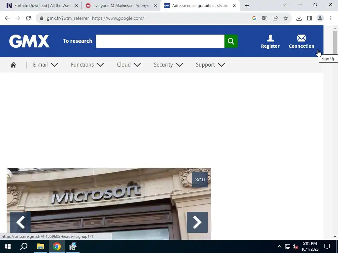Click the green search magnifier button
The image size is (338, 253).
coord(231,41)
